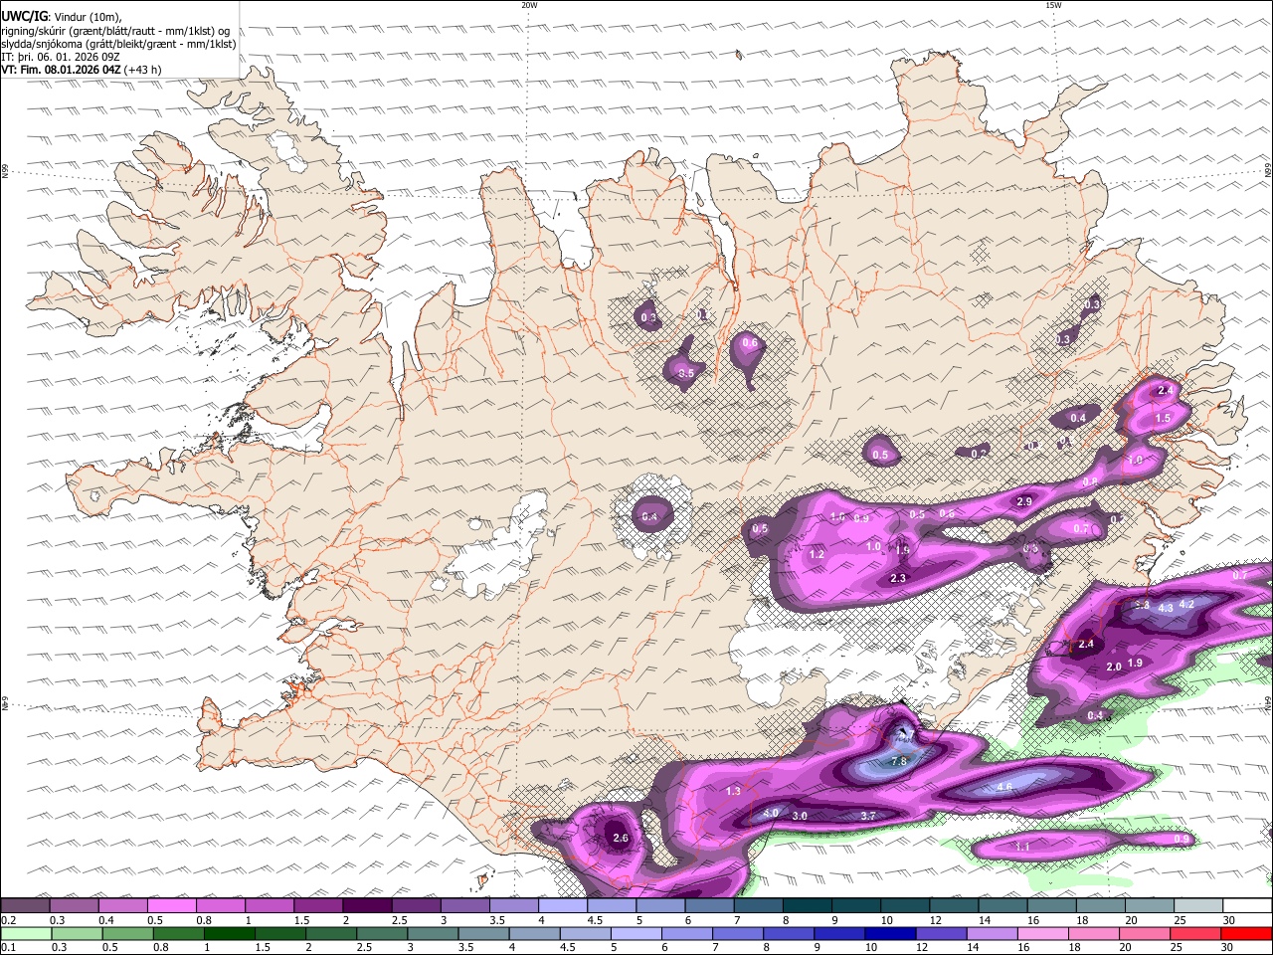The width and height of the screenshot is (1273, 955).
Task: Select the bright red swatch after bottom-row 30
Action: (1247, 934)
